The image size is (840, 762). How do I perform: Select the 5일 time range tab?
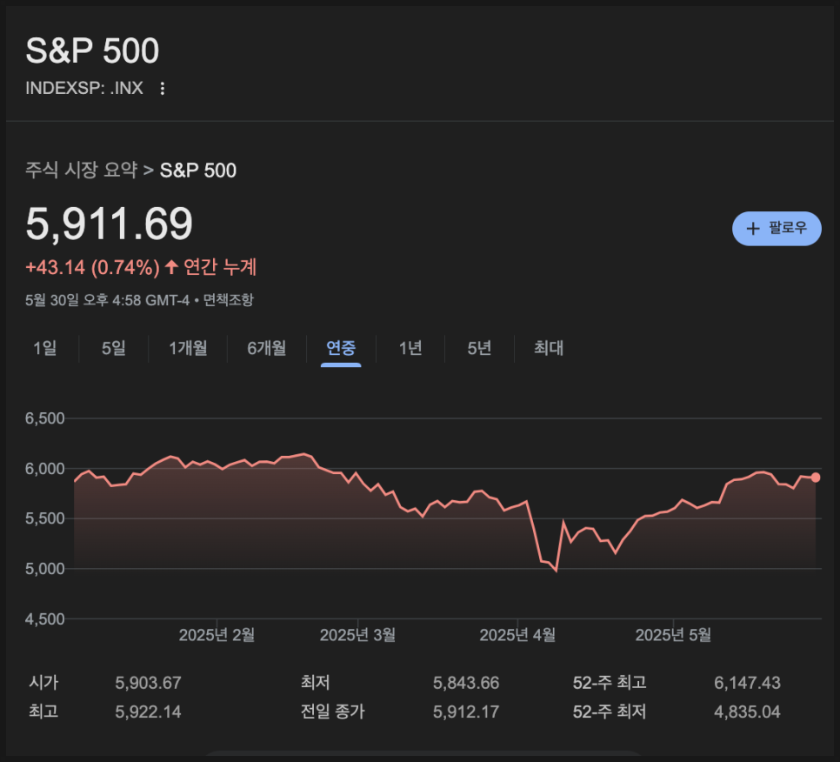click(x=114, y=348)
